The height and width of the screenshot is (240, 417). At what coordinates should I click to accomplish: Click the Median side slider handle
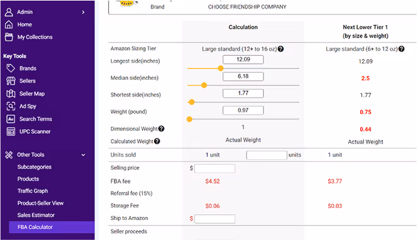(x=204, y=85)
